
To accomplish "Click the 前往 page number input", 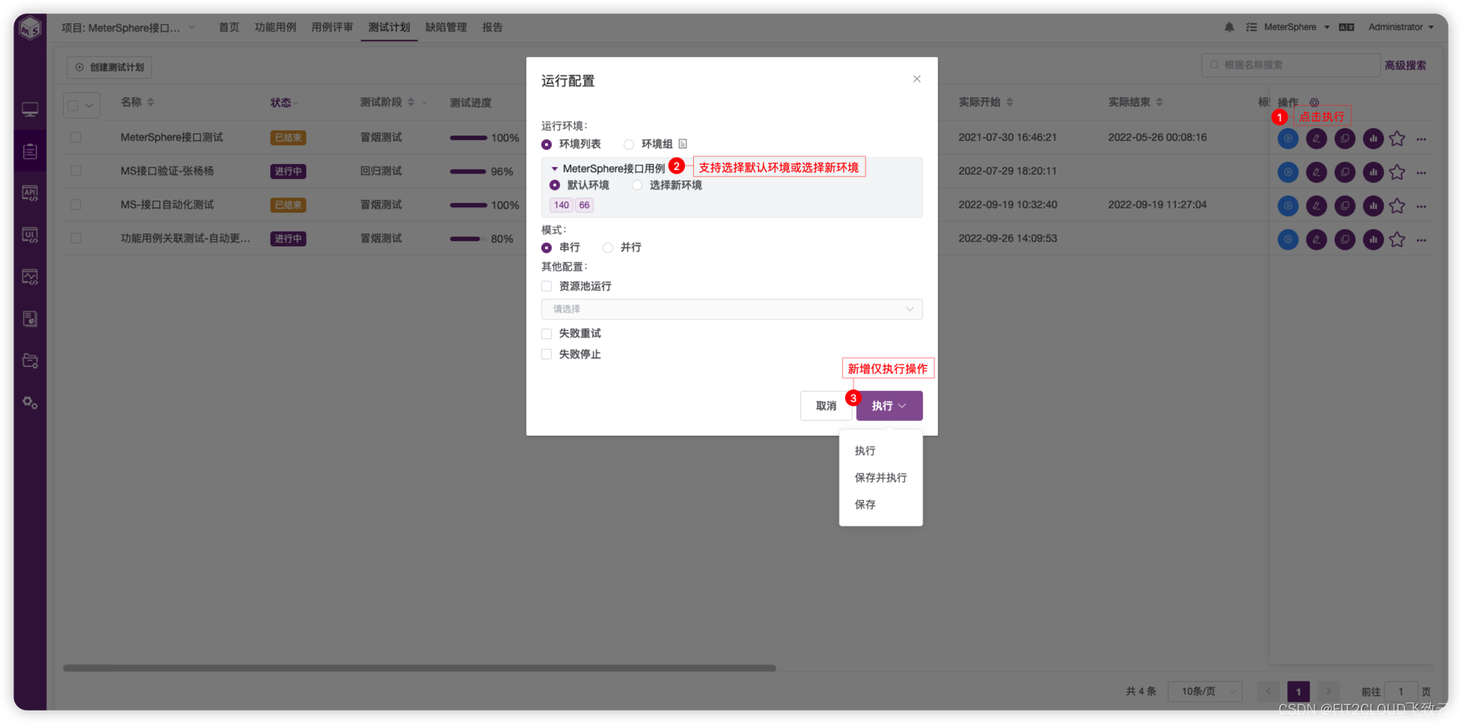I will pos(1401,691).
